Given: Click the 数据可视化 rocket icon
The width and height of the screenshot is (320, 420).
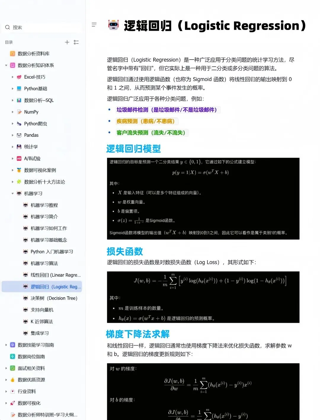Looking at the screenshot, I should coord(13,403).
